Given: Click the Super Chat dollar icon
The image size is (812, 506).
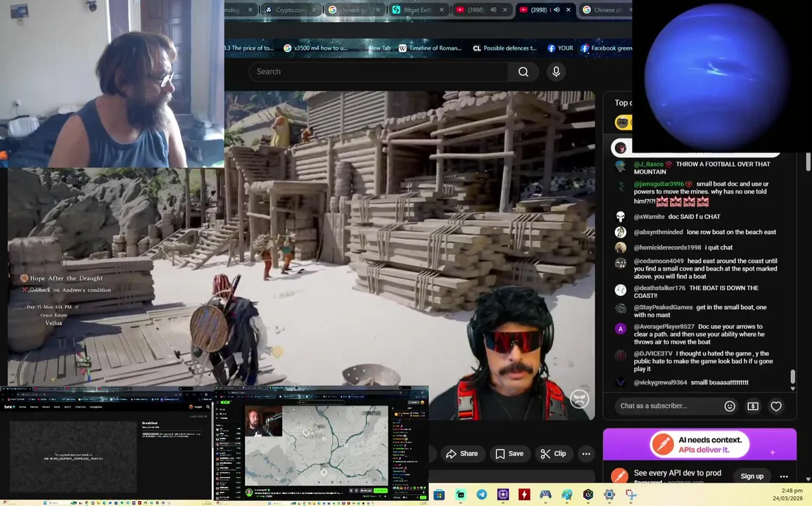Looking at the screenshot, I should [x=753, y=406].
